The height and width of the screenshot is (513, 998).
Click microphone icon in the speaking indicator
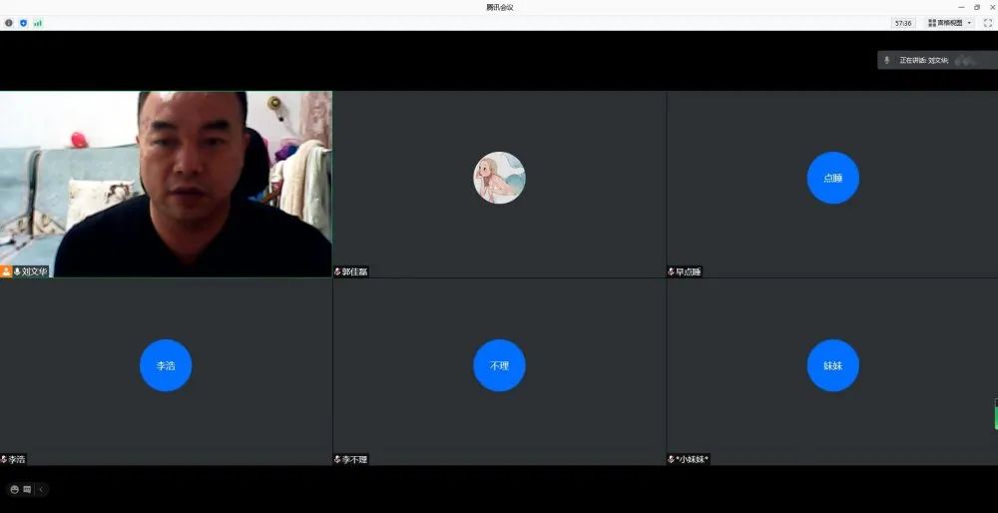pos(887,60)
